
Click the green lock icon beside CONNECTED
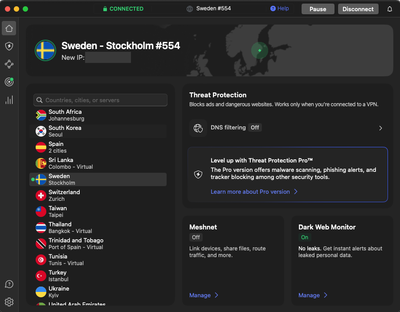pos(105,8)
